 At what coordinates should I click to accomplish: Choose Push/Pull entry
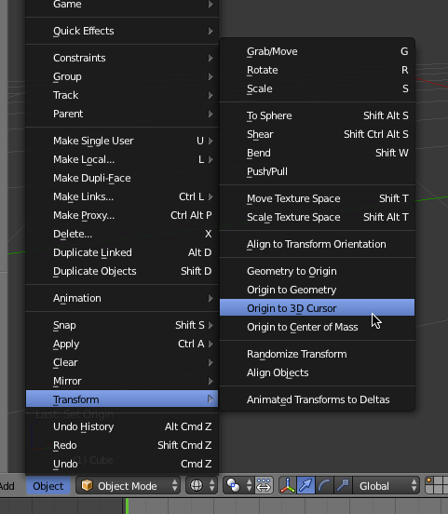[x=318, y=171]
